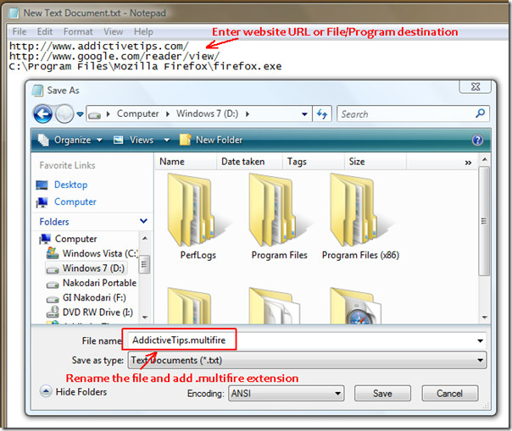Open Save as type dropdown
The image size is (512, 431).
click(x=307, y=360)
